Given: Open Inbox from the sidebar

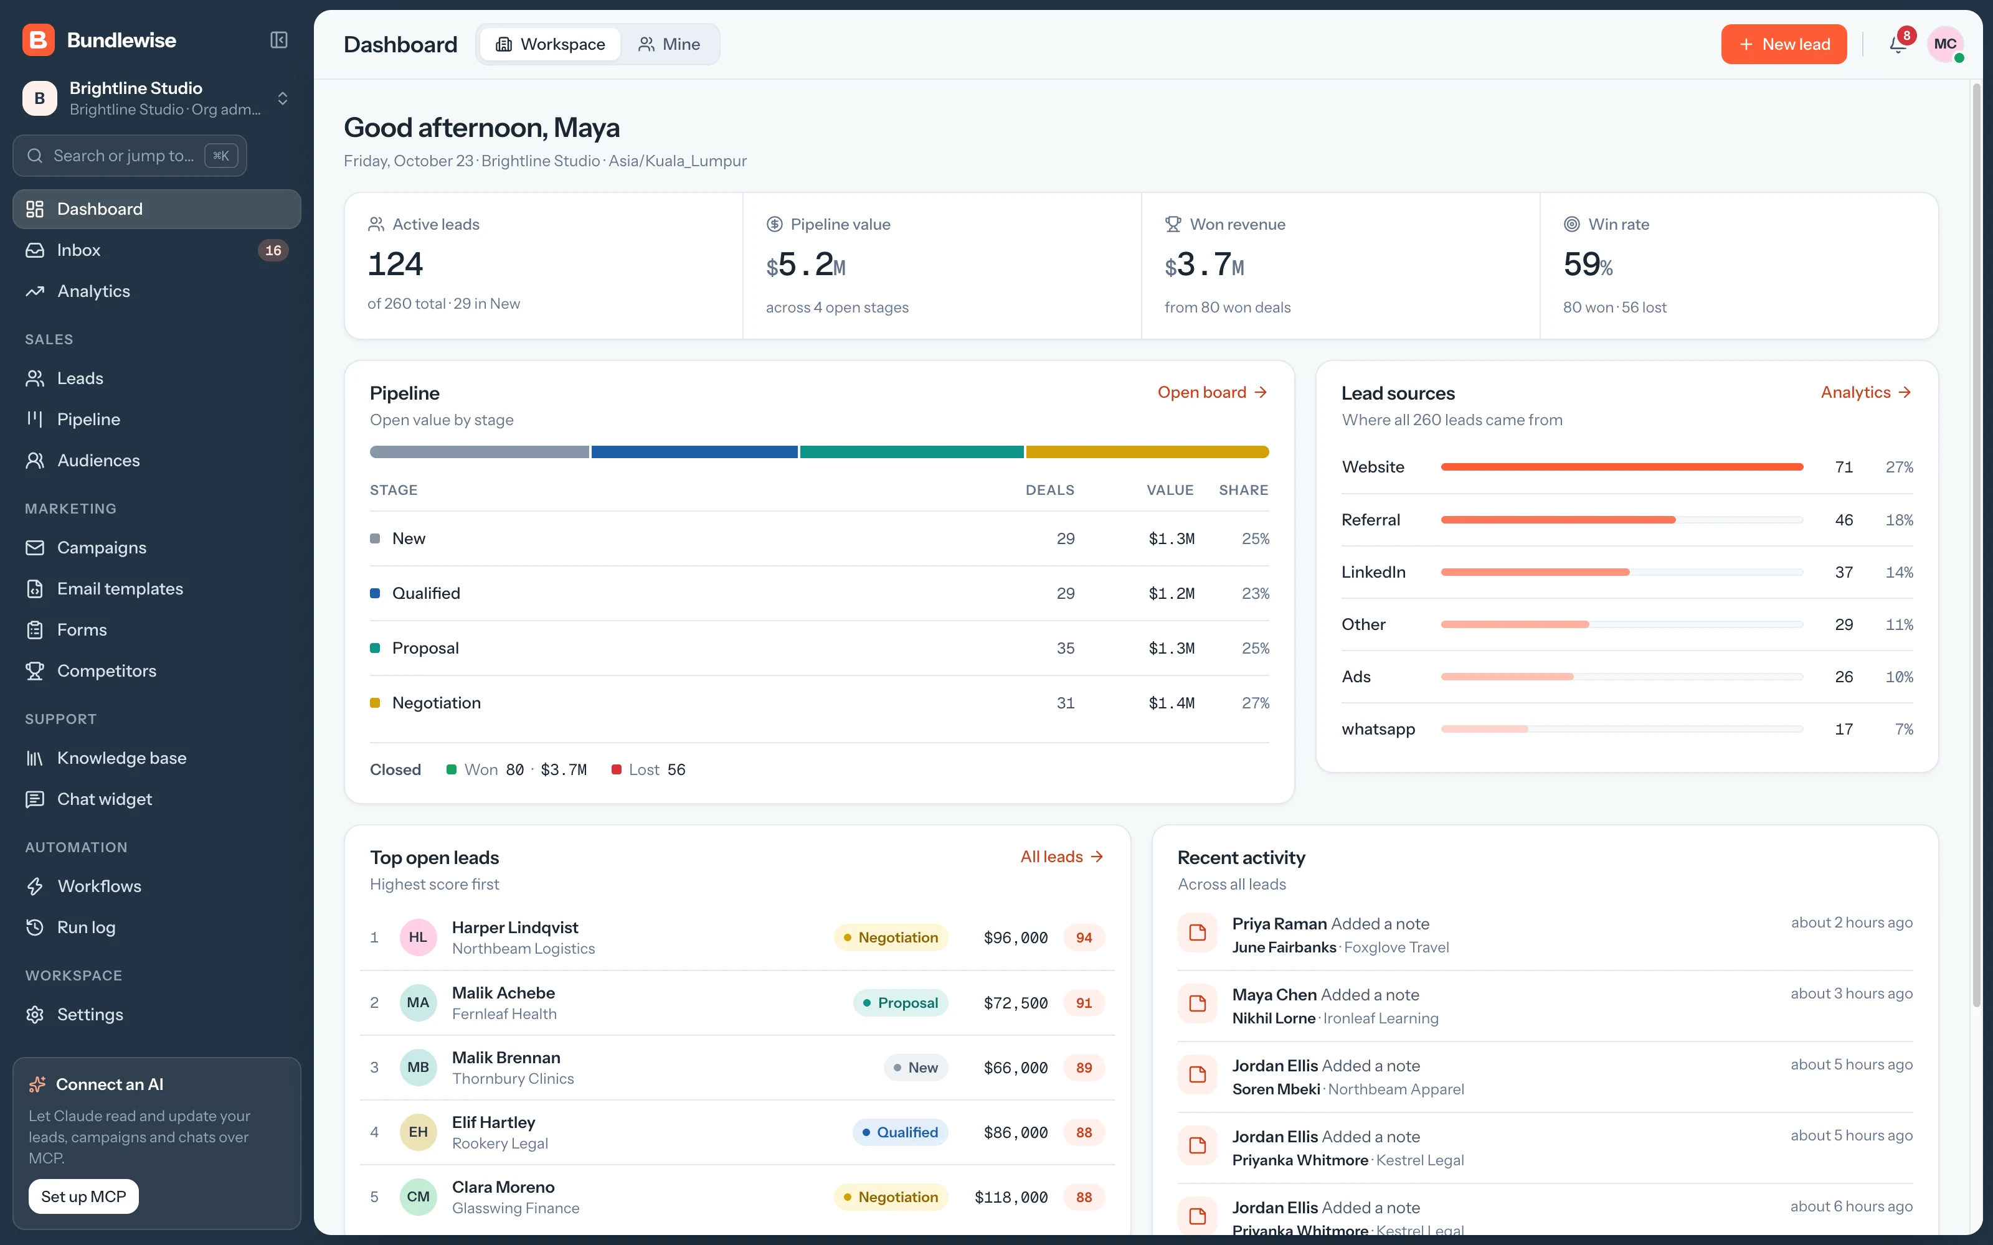Looking at the screenshot, I should click(156, 250).
